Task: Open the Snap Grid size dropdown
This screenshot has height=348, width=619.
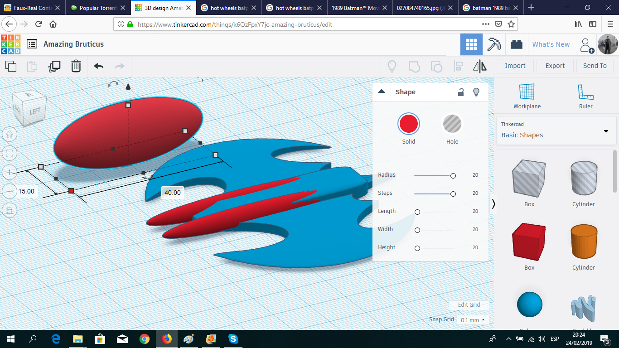Action: pyautogui.click(x=473, y=319)
